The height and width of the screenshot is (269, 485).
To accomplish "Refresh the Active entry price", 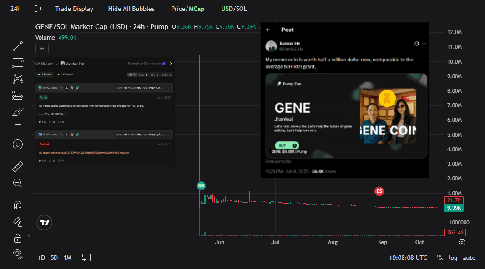I will 168,88.
